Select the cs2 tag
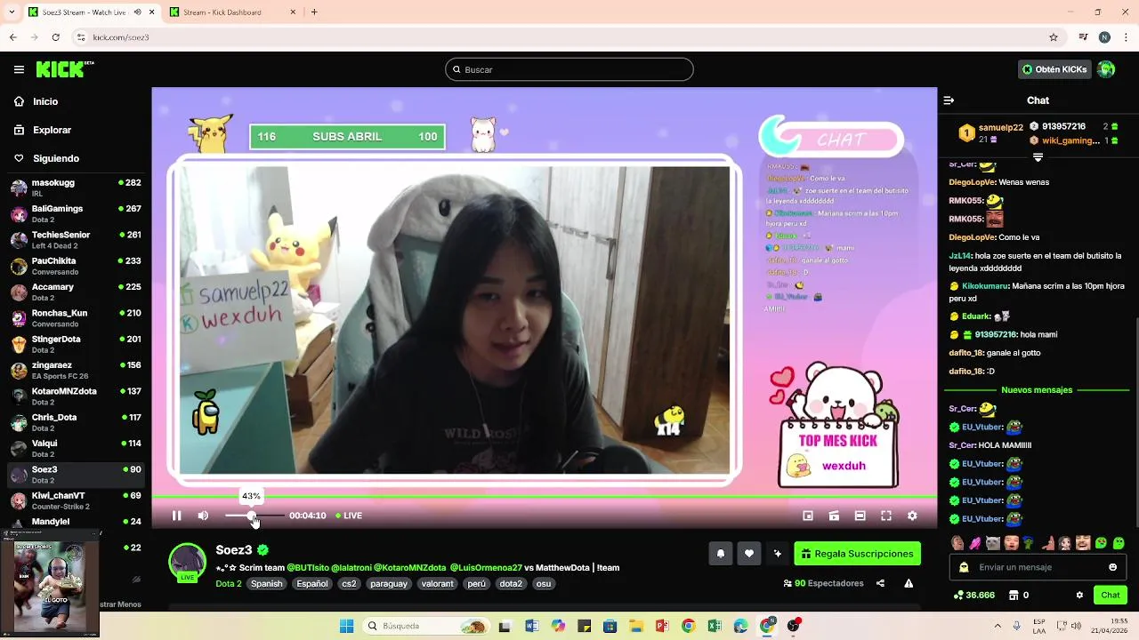This screenshot has height=640, width=1139. click(349, 584)
